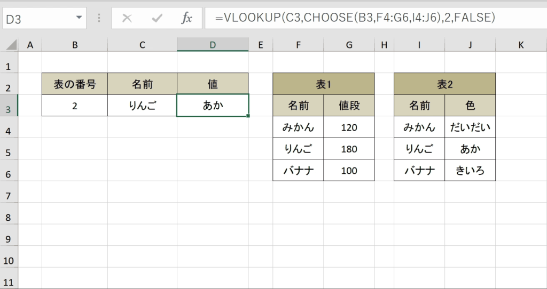The width and height of the screenshot is (547, 289).
Task: Click the Enter checkmark formula bar icon
Action: pos(157,18)
